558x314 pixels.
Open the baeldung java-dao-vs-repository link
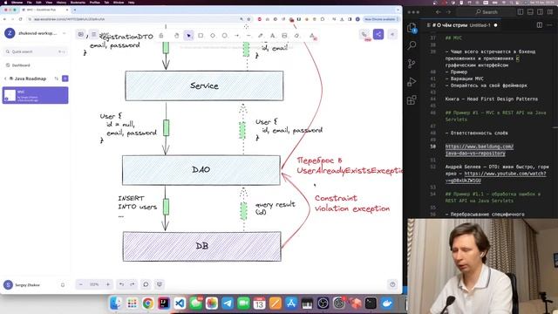479,150
